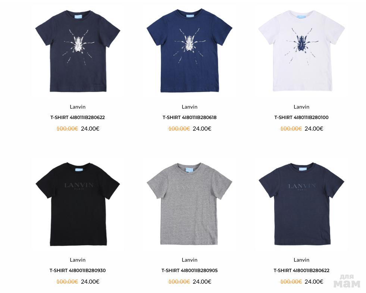The height and width of the screenshot is (293, 366).
Task: Click product title T-SHIRT 4I8011IB280100
Action: [x=301, y=118]
